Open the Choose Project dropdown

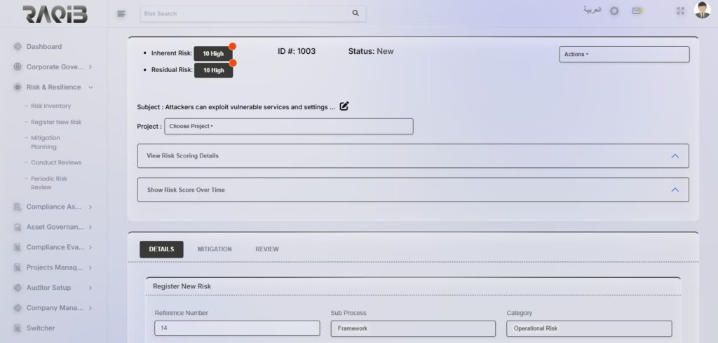coord(288,127)
